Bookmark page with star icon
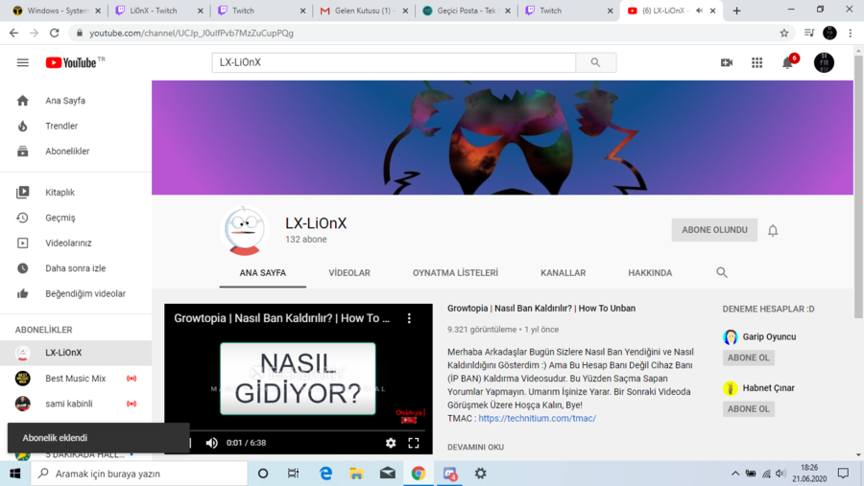This screenshot has width=864, height=486. click(x=784, y=33)
